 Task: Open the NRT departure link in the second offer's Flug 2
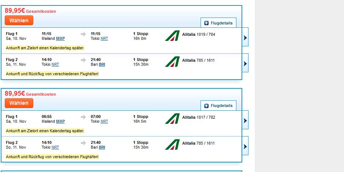55,147
